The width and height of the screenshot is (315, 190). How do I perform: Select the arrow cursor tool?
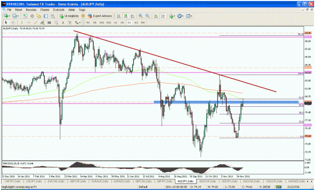point(6,23)
